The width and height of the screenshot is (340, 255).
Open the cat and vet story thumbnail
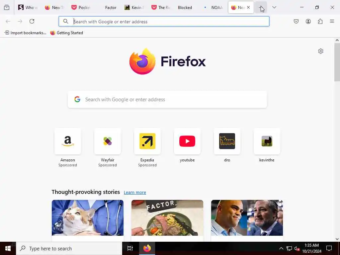[x=88, y=218]
